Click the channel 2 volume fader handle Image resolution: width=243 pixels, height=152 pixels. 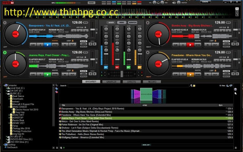[117, 60]
